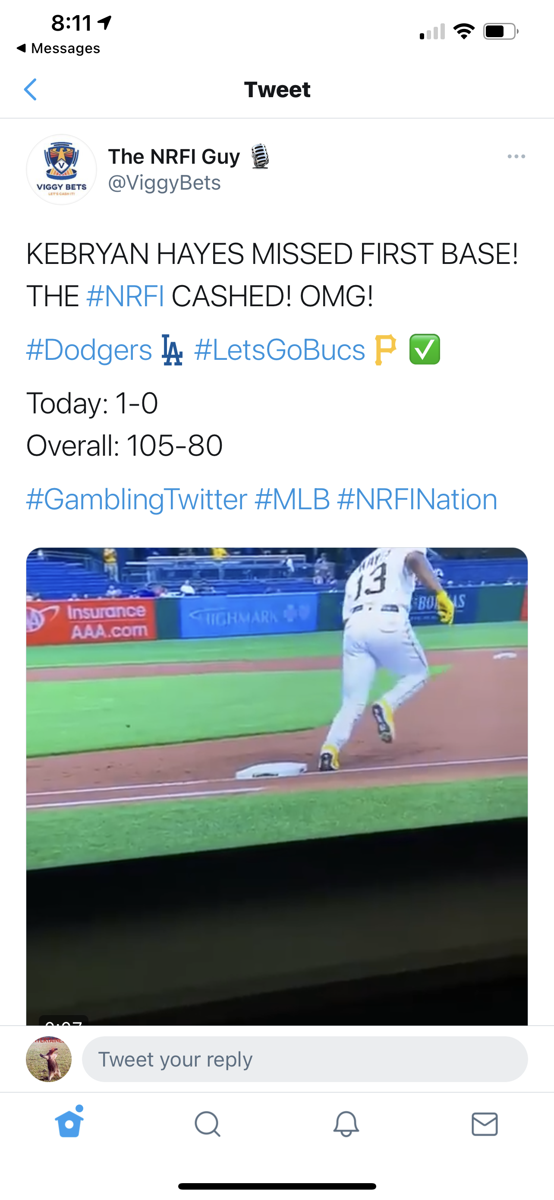554x1200 pixels.
Task: Tap the #MLB hashtag
Action: click(x=292, y=499)
